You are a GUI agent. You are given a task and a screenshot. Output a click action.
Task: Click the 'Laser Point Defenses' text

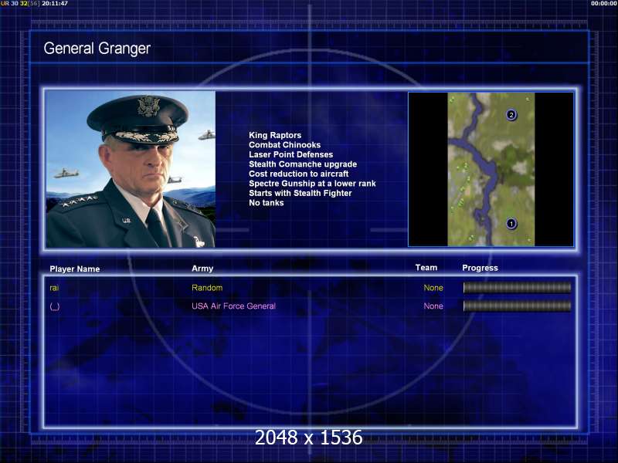291,154
